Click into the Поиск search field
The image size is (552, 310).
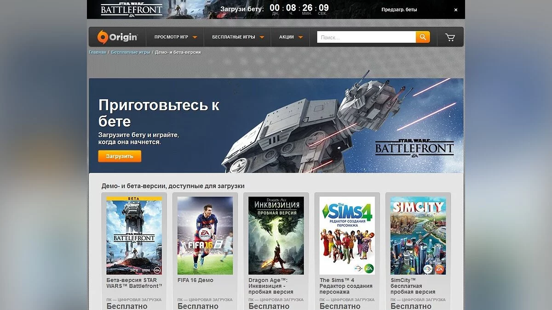[x=366, y=37]
